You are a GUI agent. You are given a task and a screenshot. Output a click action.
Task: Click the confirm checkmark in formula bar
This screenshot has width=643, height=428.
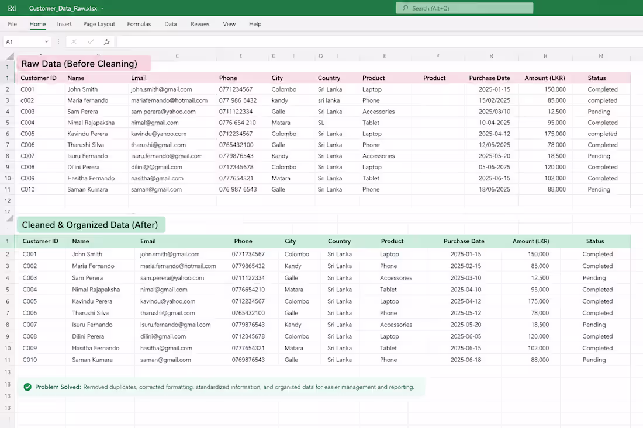pos(91,41)
